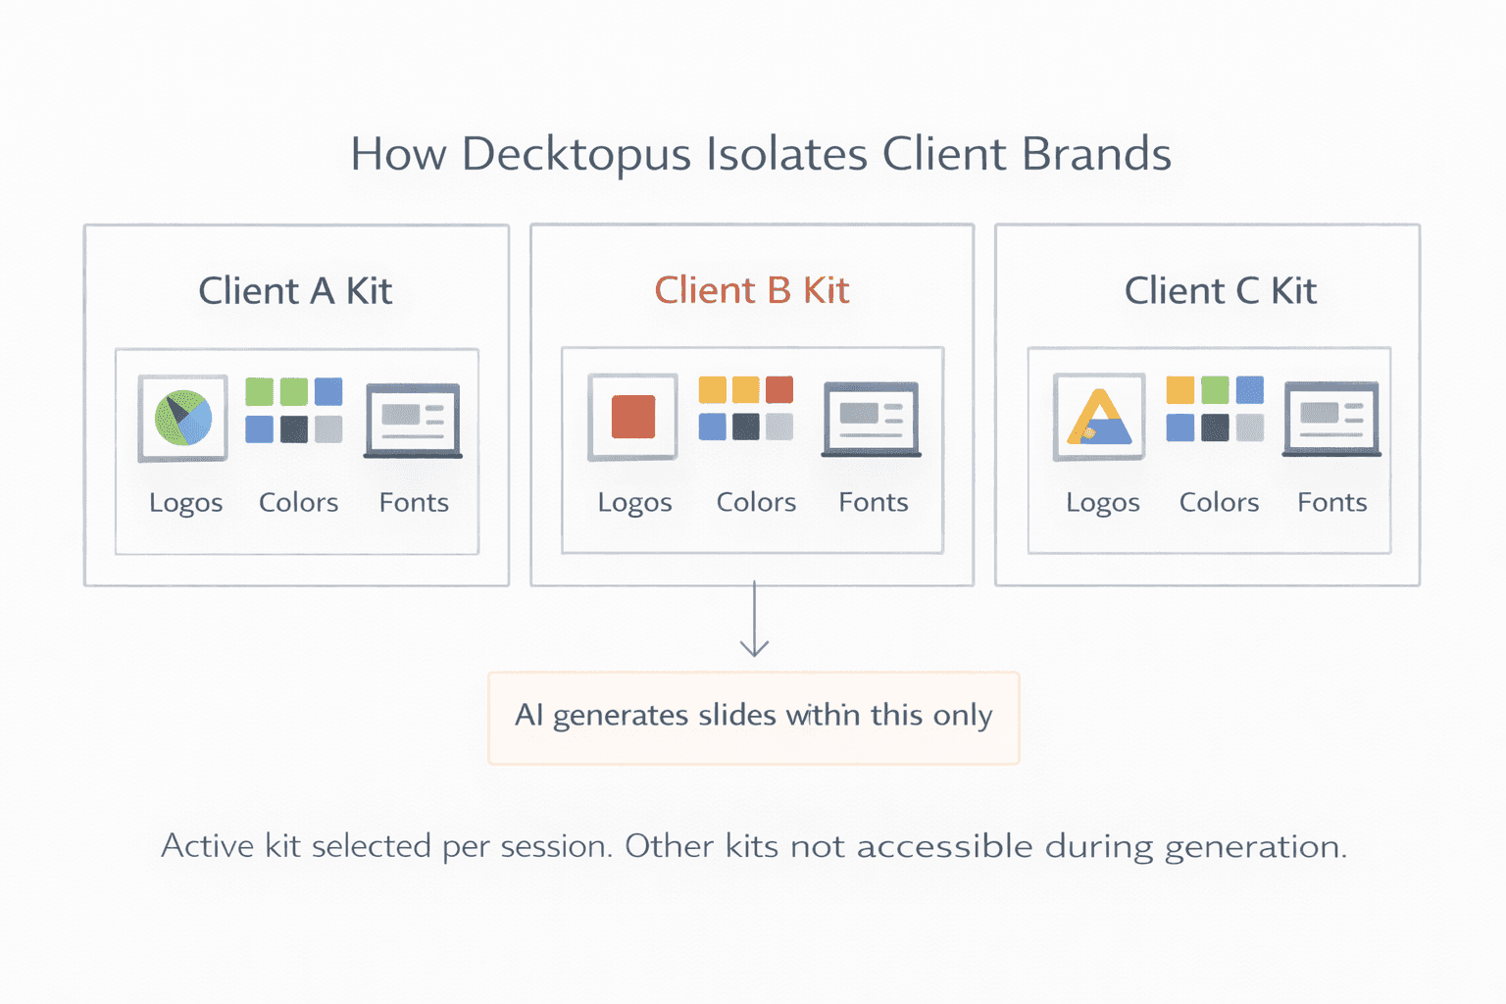Click the 'Colors' label in Client A Kit
1506x1004 pixels.
[298, 502]
